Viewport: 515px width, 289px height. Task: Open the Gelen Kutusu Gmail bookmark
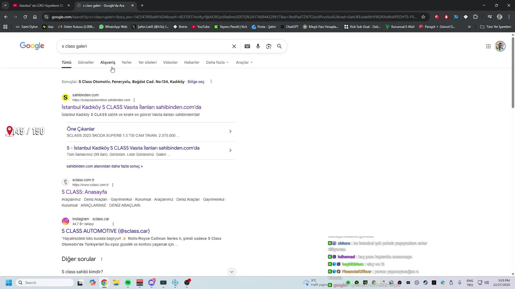coord(76,27)
